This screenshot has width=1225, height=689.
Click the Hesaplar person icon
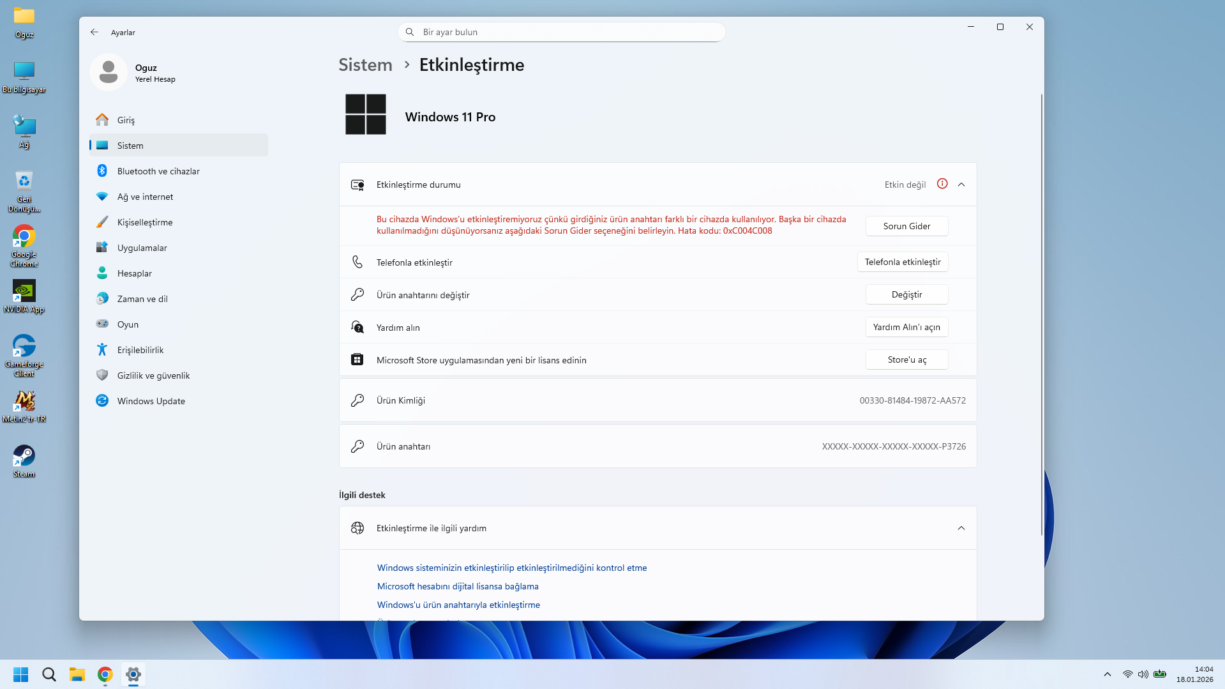click(x=102, y=273)
